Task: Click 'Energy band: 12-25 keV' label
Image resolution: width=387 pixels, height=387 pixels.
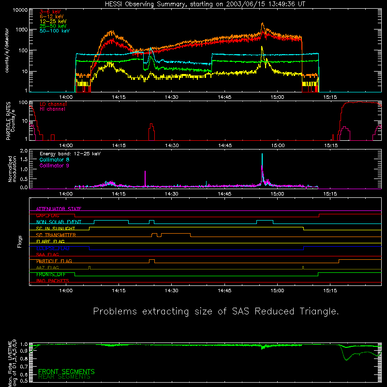Action: 70,154
